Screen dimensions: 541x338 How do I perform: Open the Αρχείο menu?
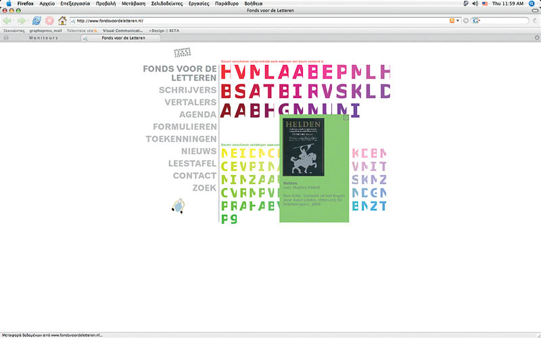click(x=47, y=3)
